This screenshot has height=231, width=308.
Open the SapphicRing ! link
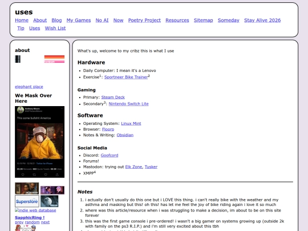[x=30, y=218]
